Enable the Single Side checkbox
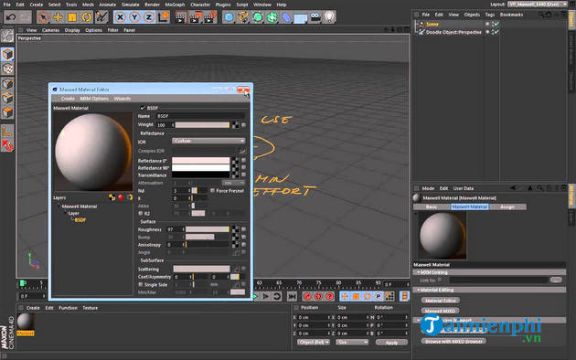 (x=140, y=284)
